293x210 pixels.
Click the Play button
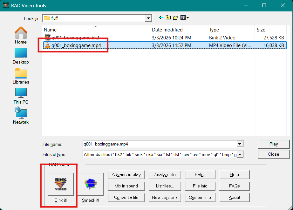click(x=274, y=144)
